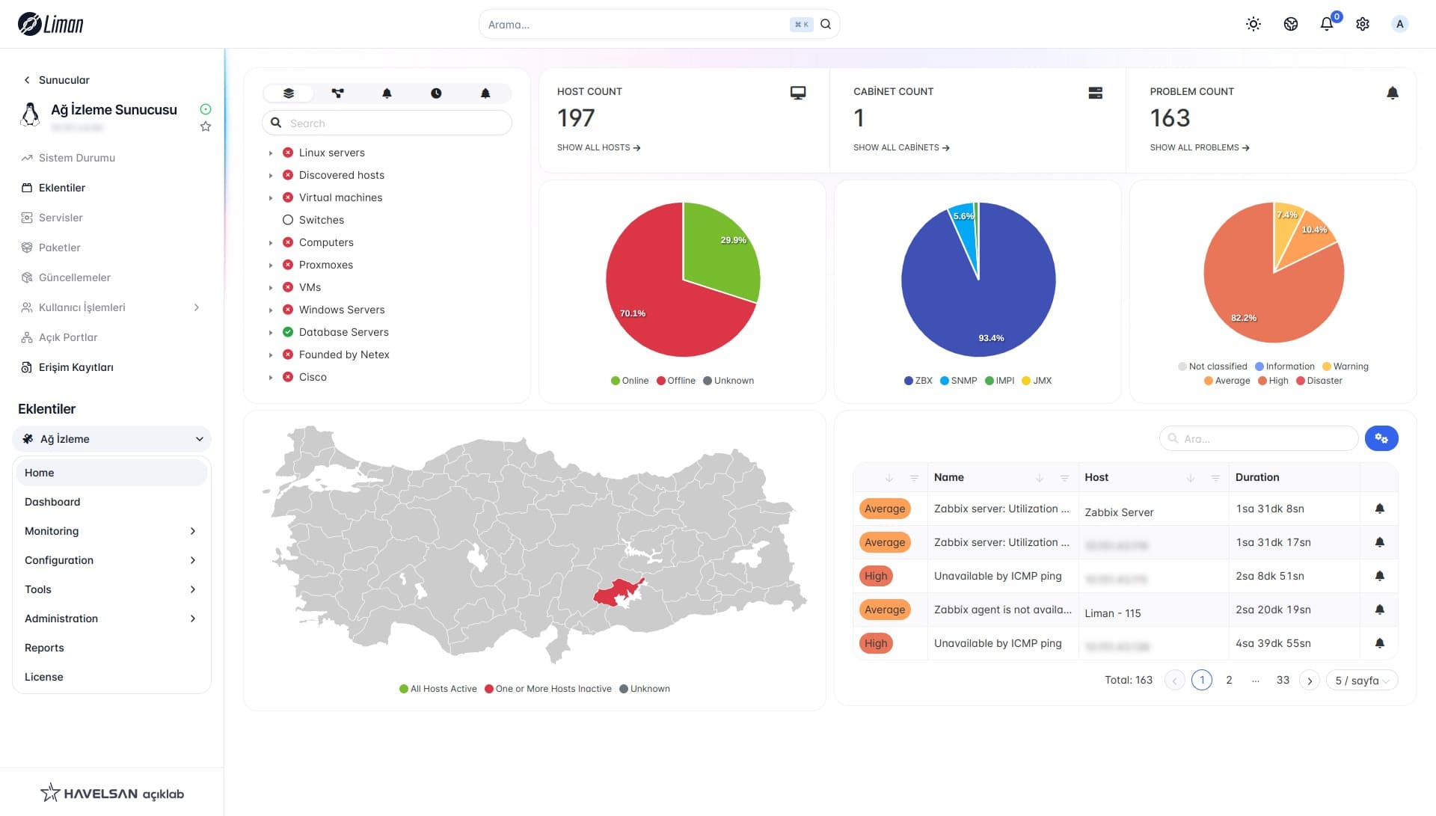Open the clock history tab above the tree
Screen dimensions: 1436x816
tap(436, 93)
